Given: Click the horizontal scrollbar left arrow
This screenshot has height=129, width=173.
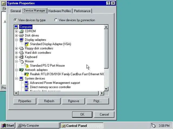Looking at the screenshot, I should point(16,93).
